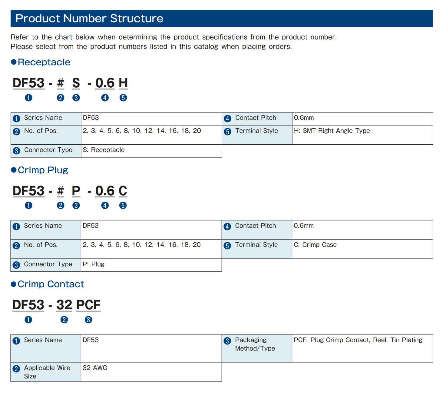Click circled number 4 under Crimp Plug 0.6
446x393 pixels.
tap(105, 205)
